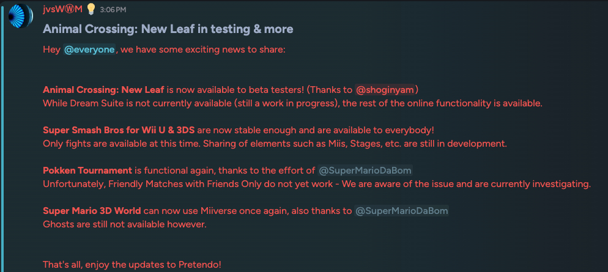Select the message heading about New Leaf testing
Screen dimensions: 608x272
(168, 29)
